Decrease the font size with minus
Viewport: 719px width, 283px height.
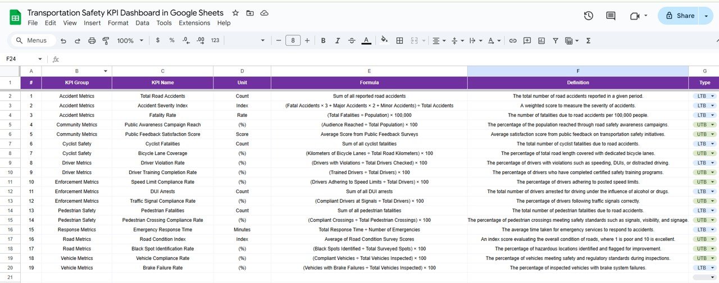click(x=279, y=40)
